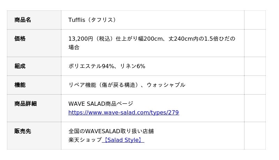The height and width of the screenshot is (160, 279).
Task: Click the 商品名 header cell
Action: (x=23, y=20)
